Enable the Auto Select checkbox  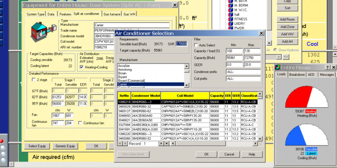[x=196, y=45]
